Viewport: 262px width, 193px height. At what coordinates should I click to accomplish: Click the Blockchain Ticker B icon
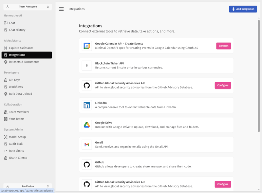point(87,66)
